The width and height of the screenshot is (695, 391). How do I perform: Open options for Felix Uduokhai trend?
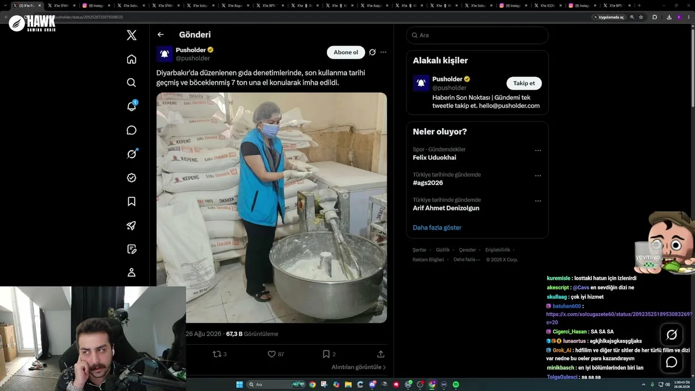[538, 150]
